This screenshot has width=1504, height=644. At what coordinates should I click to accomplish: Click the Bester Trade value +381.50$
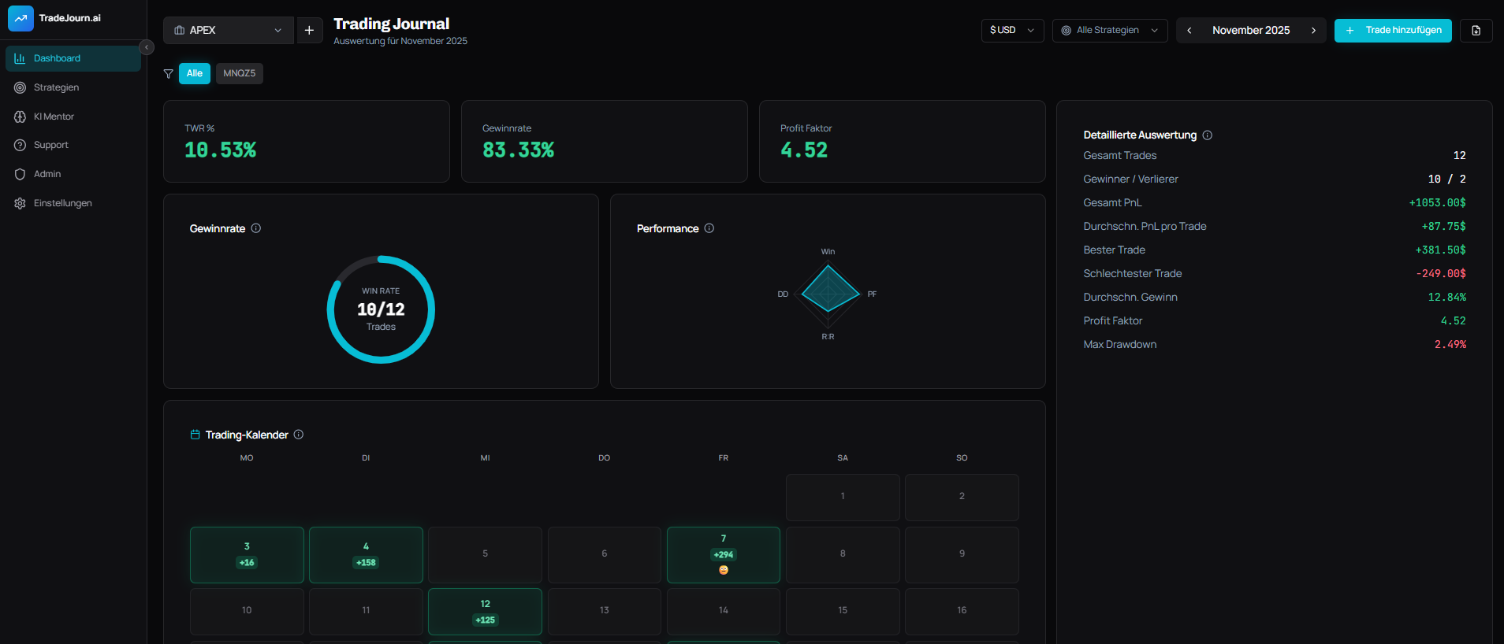pyautogui.click(x=1440, y=250)
